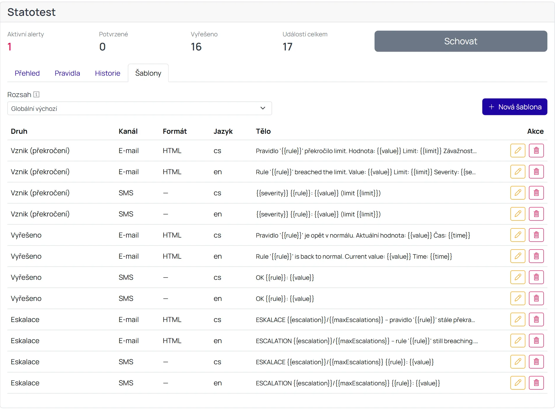Edit the Vznik SMS cs template
The height and width of the screenshot is (410, 555).
pyautogui.click(x=517, y=193)
